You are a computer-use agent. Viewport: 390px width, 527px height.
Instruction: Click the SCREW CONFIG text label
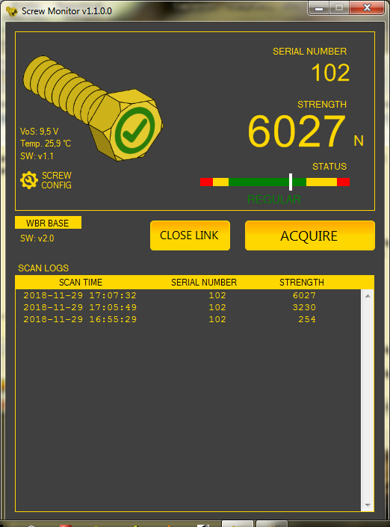coord(57,180)
